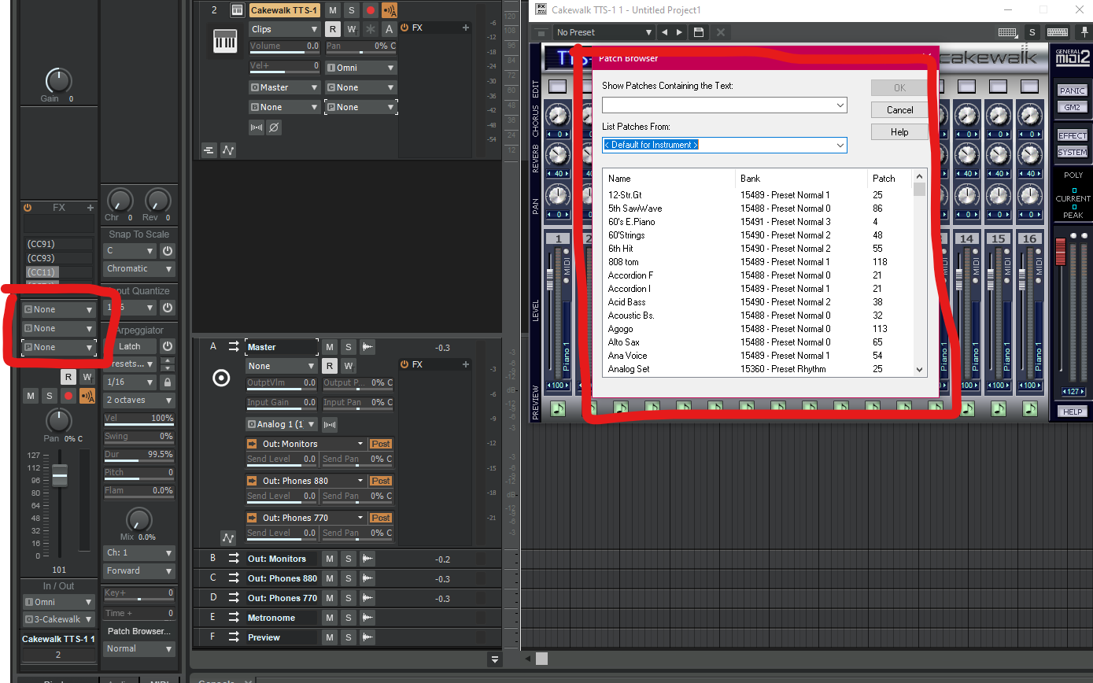This screenshot has width=1093, height=683.
Task: Click Show Patches Containing the Text field
Action: coord(725,105)
